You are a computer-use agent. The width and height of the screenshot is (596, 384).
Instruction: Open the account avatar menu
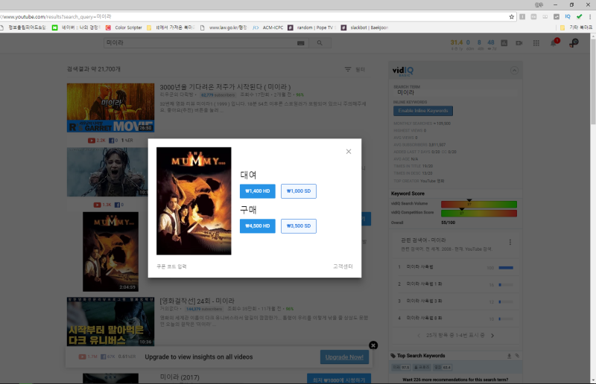point(574,43)
